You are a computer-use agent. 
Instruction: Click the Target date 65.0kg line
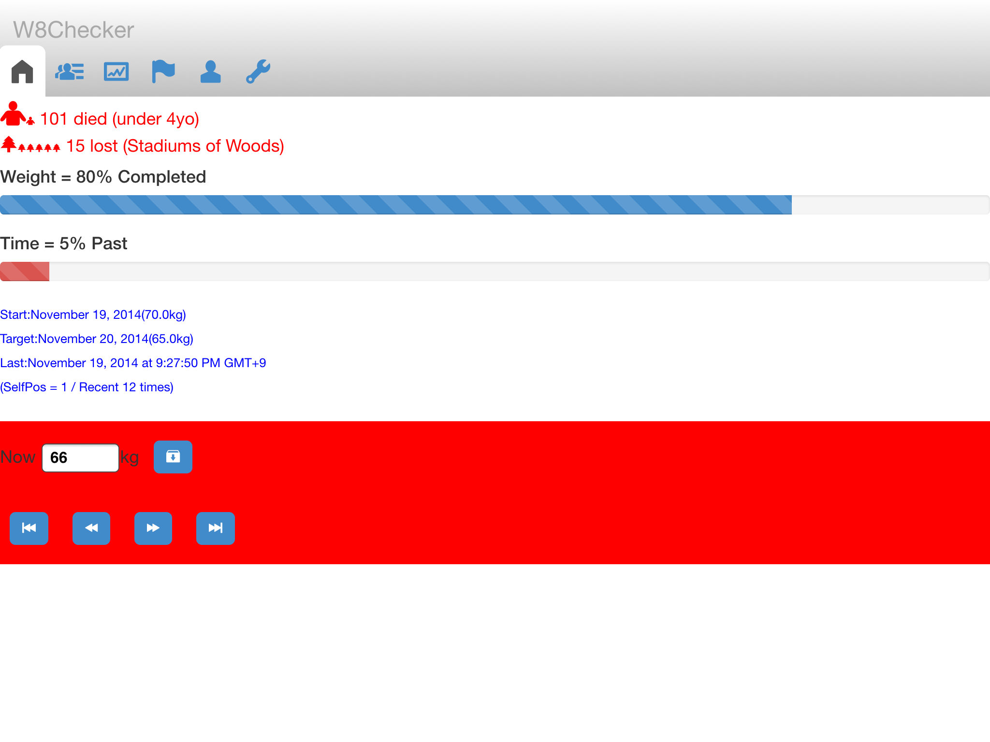click(97, 339)
